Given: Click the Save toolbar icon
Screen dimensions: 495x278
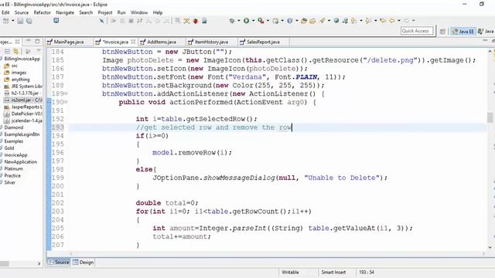Looking at the screenshot, I should [20, 21].
